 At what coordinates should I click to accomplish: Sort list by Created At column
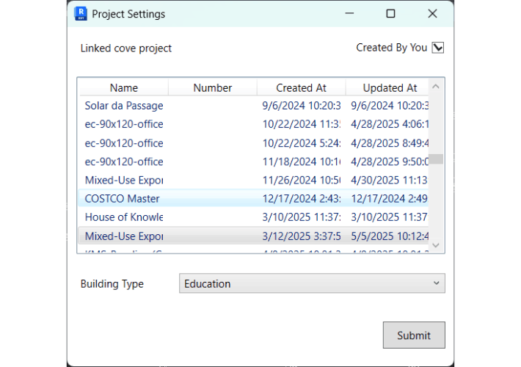tap(301, 88)
